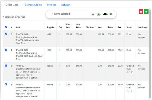This screenshot has width=152, height=100.
Task: Switch to the Order Lines tab
Action: 12,5
